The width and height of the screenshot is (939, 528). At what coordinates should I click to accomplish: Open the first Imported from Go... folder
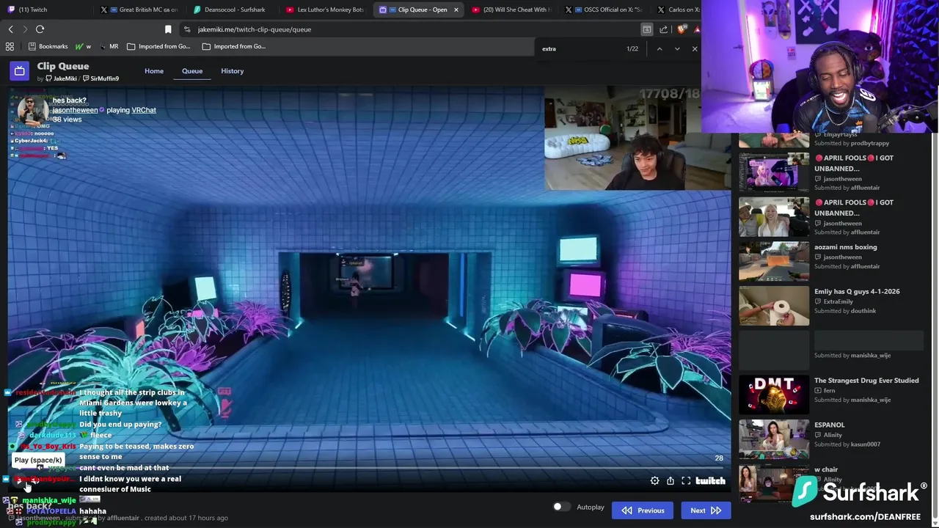[158, 46]
